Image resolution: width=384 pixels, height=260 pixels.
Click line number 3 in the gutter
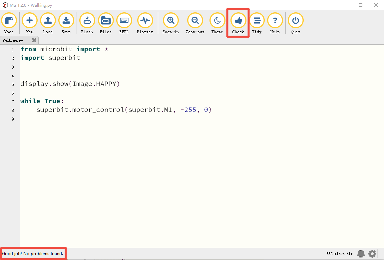click(13, 67)
